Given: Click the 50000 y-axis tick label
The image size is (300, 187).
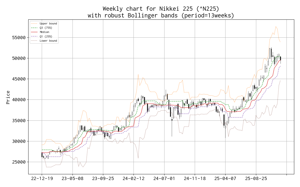Looking at the screenshot, I should pos(19,58).
